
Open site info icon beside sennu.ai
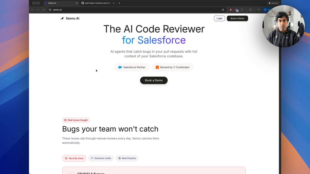(x=50, y=10)
